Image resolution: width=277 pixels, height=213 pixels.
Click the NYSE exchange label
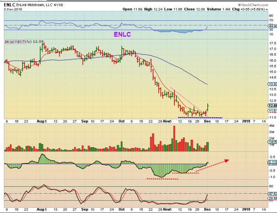59,5
